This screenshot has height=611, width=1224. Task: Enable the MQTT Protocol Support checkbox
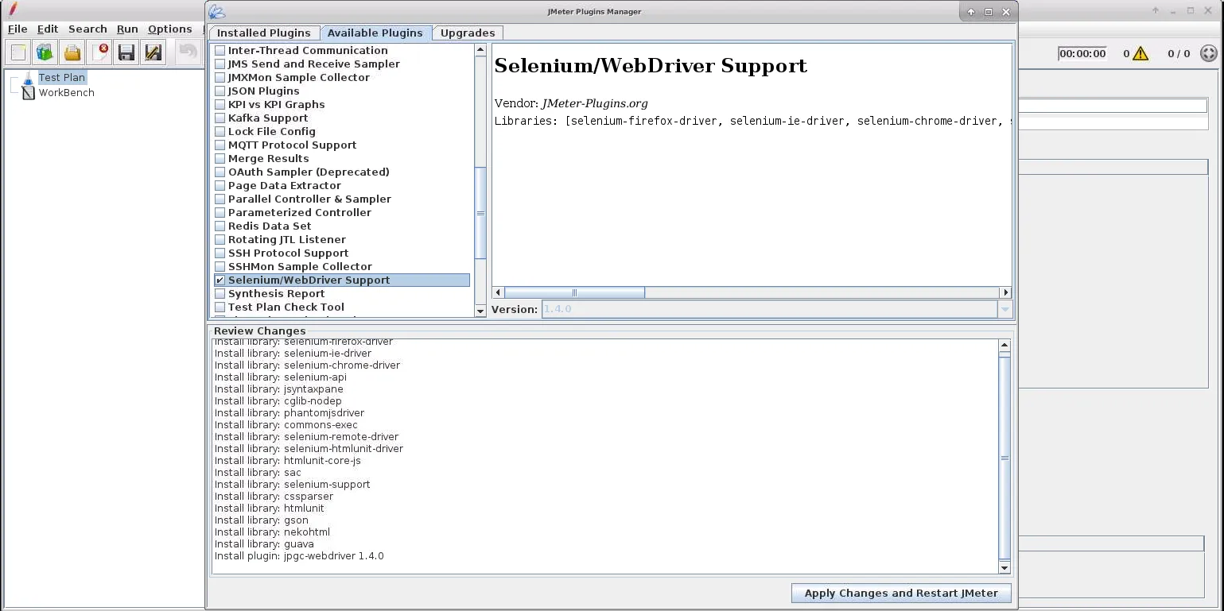pos(220,145)
